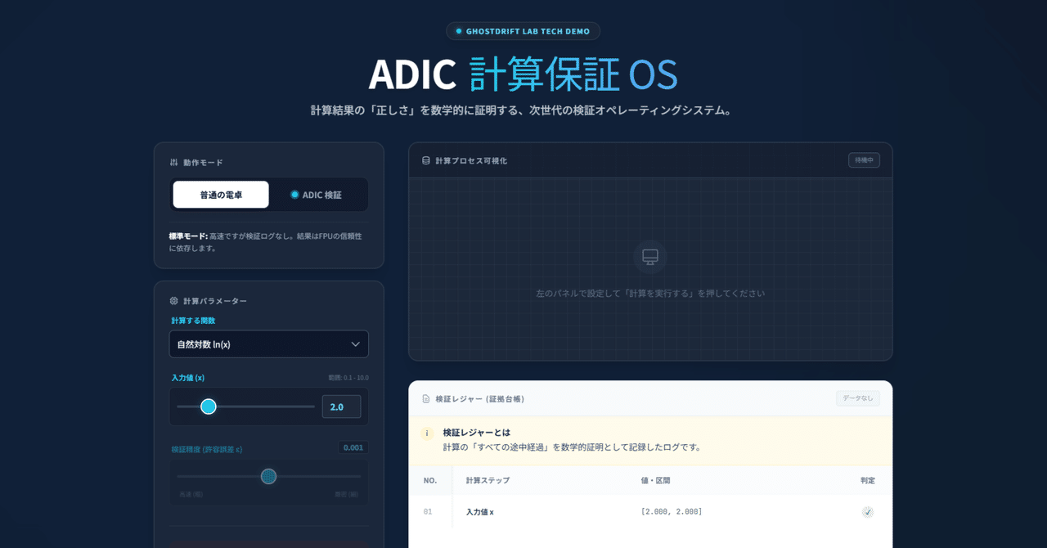The height and width of the screenshot is (548, 1047).
Task: Click the sparkle icon in the GHOSTDRIFT badge
Action: click(457, 31)
